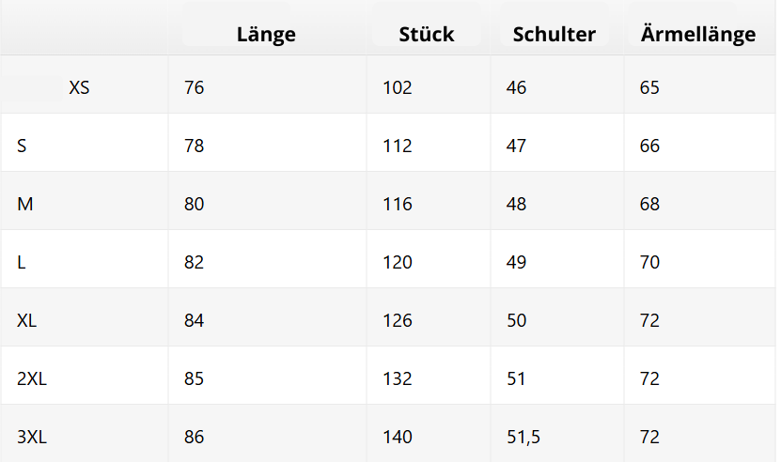Click Schulter value 51,5 for 3XL
The width and height of the screenshot is (781, 462).
point(523,438)
